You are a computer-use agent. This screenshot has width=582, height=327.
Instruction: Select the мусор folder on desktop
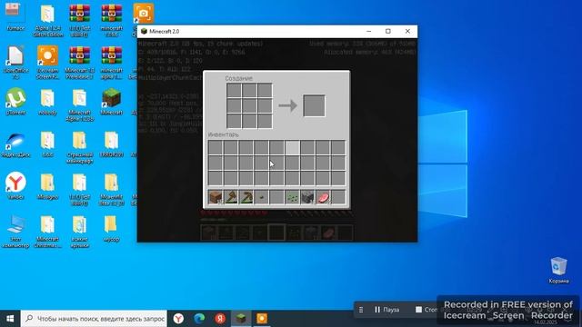pos(111,228)
